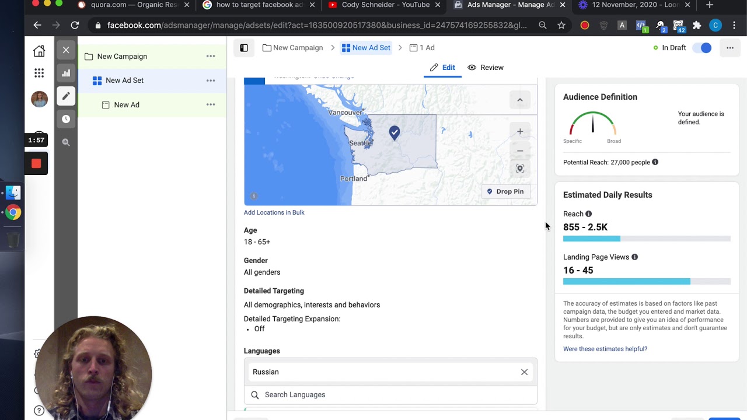This screenshot has height=420, width=747.
Task: Click the map recenter location icon
Action: click(520, 169)
